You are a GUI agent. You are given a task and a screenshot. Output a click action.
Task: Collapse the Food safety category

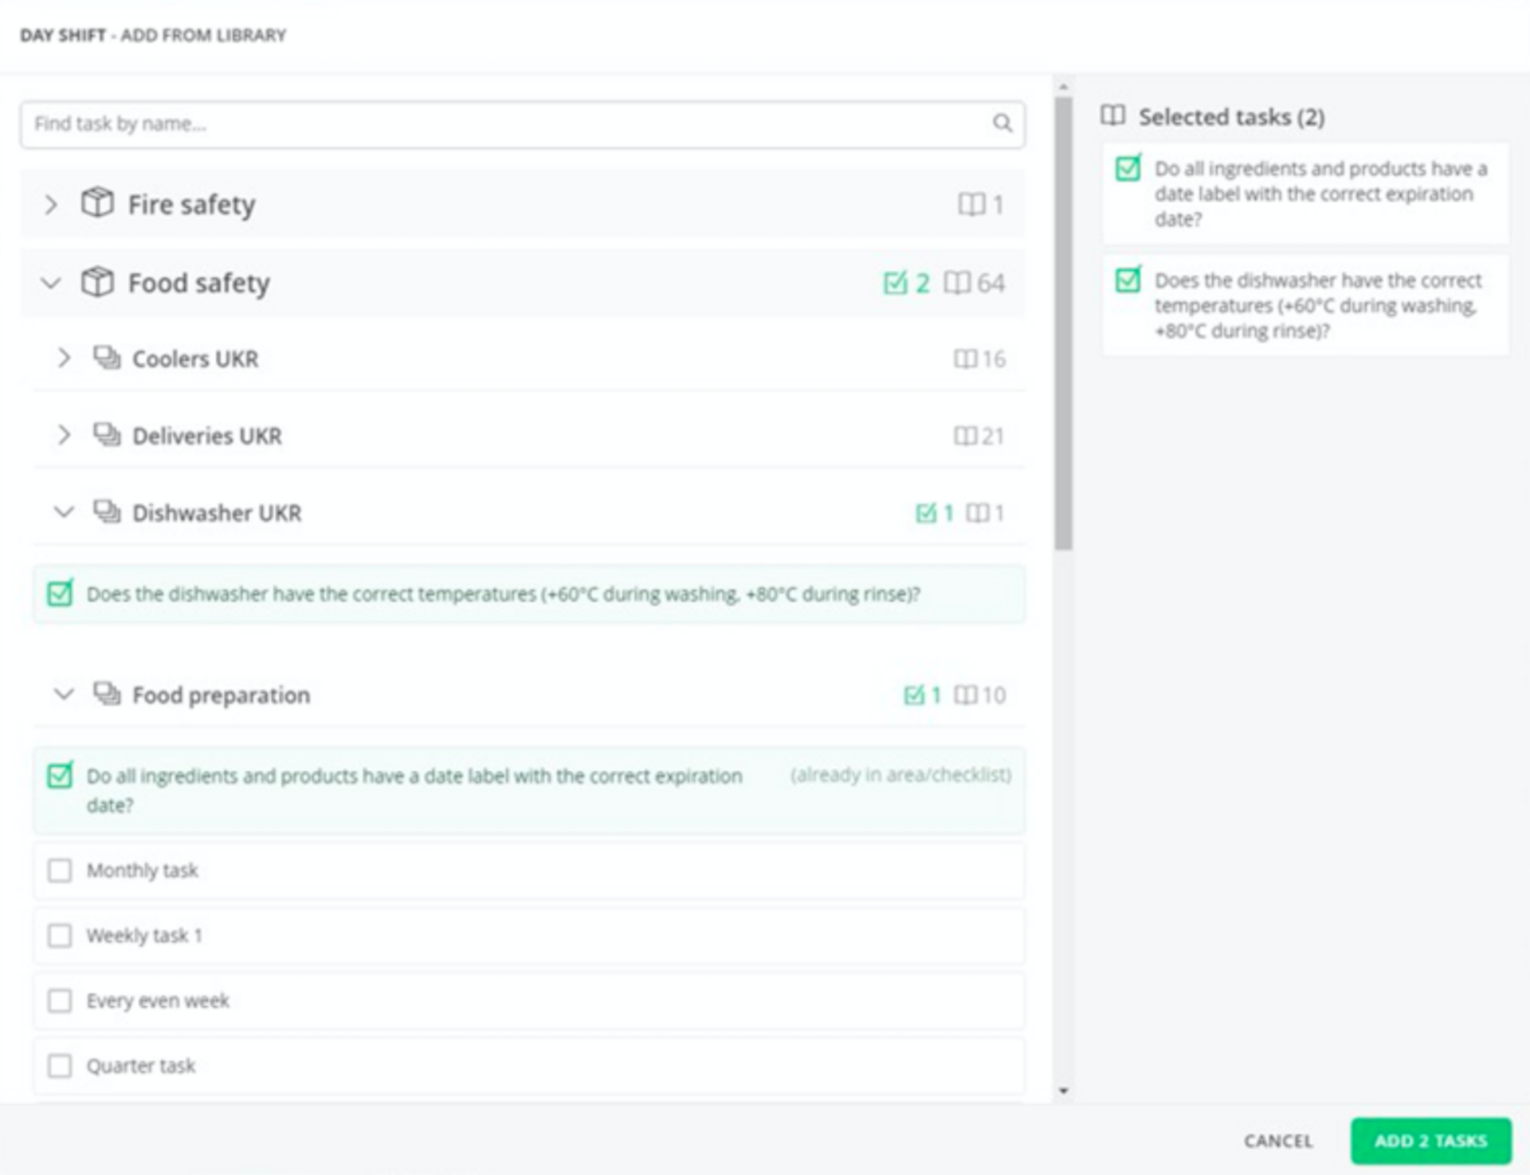coord(51,283)
